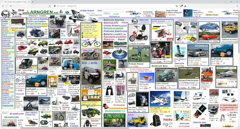Open the Elektriske Biler green heading link
The width and height of the screenshot is (240, 129).
tap(160, 66)
